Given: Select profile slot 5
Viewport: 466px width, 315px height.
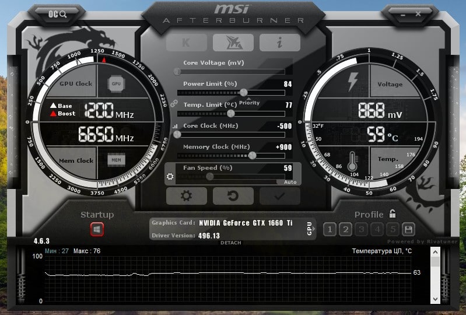Looking at the screenshot, I should 393,229.
